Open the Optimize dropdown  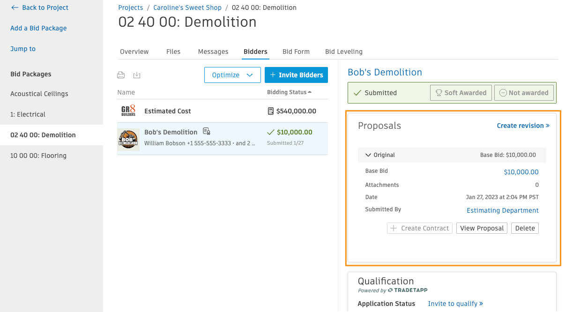(x=232, y=75)
